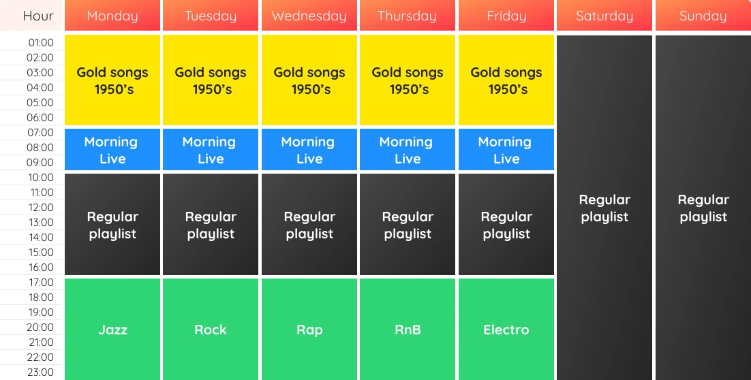Image resolution: width=751 pixels, height=380 pixels.
Task: Click Tuesday's Rock evening block
Action: (211, 330)
